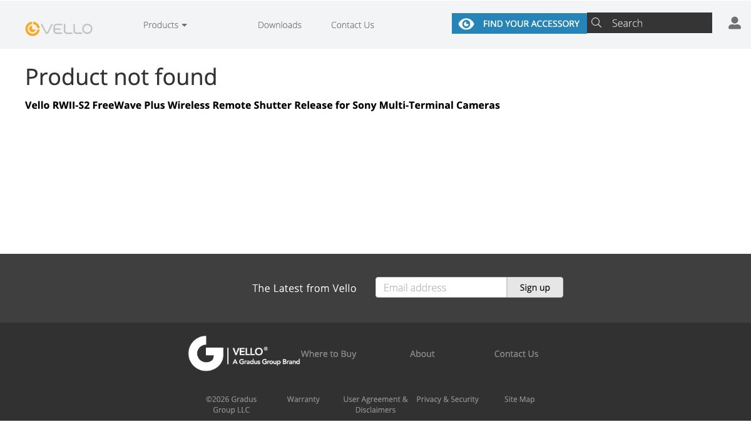The image size is (751, 422).
Task: Open User Agreement & Disclaimers link
Action: pos(375,404)
